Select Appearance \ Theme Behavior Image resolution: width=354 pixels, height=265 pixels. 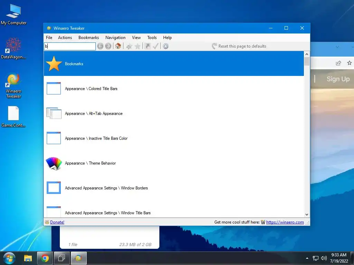(90, 163)
